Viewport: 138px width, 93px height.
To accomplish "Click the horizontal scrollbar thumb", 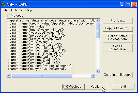I will [42, 75].
